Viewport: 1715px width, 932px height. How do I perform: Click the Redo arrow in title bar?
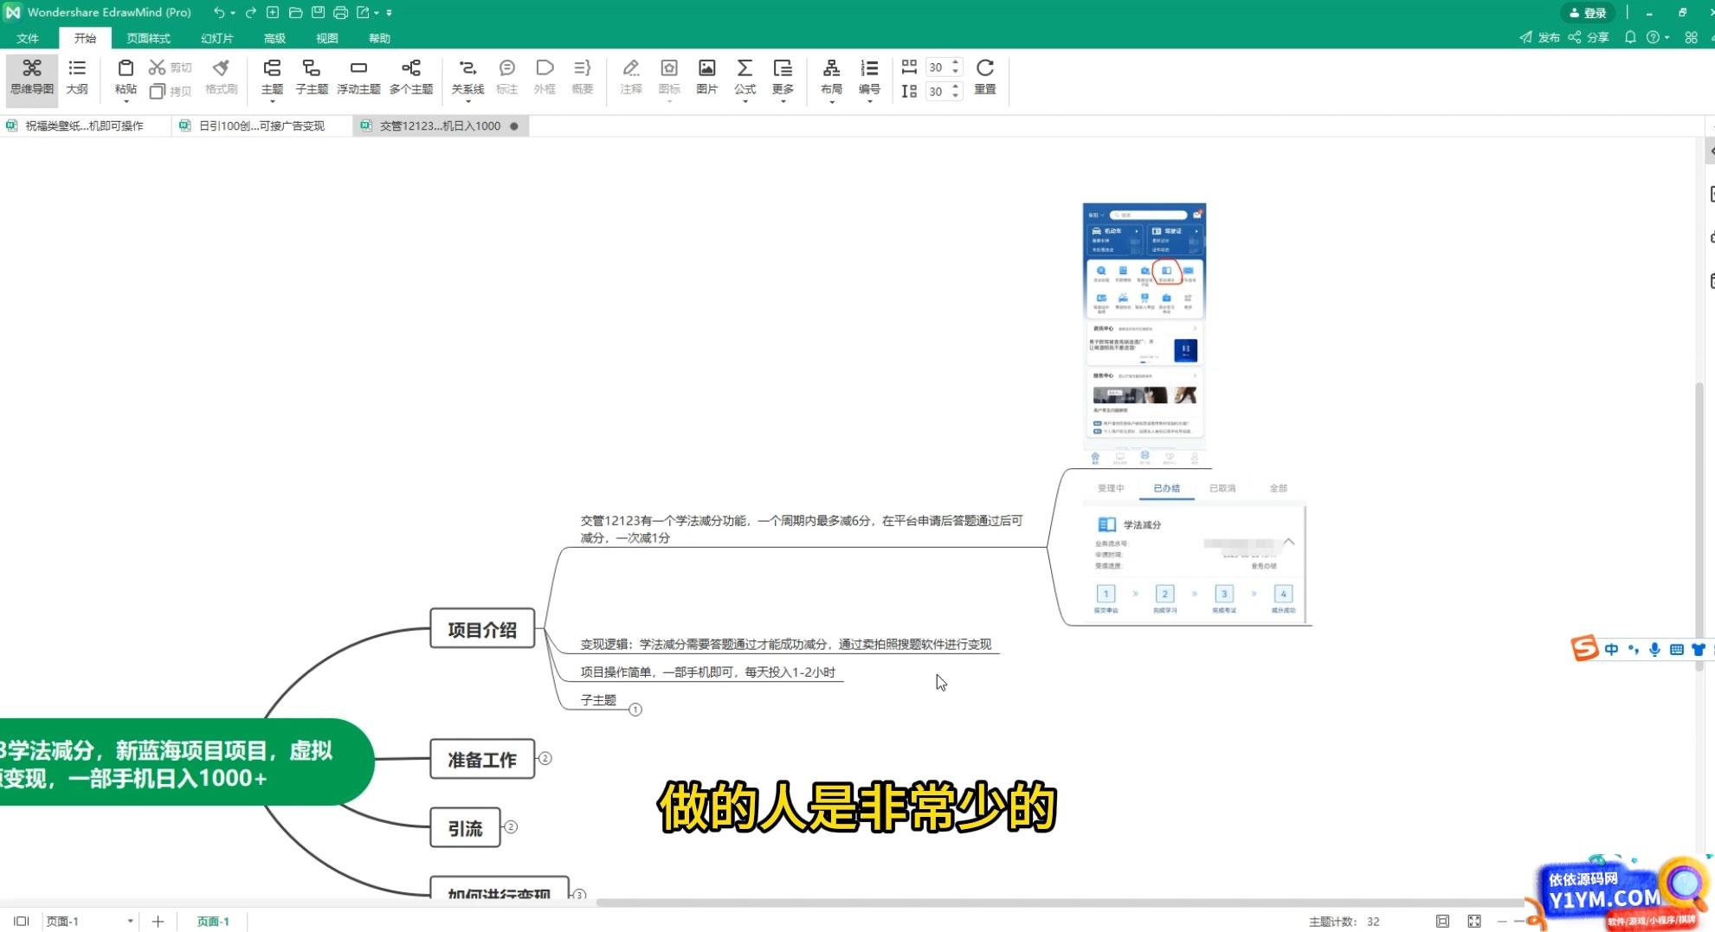point(250,12)
